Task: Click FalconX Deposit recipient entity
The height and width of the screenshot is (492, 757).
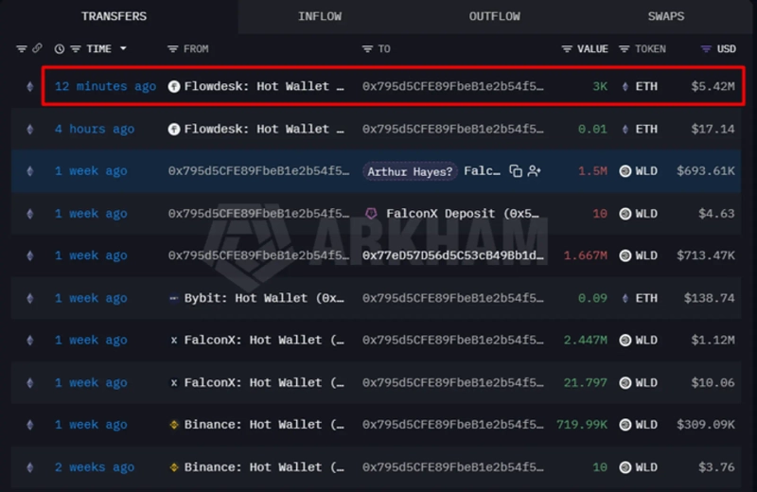Action: click(x=462, y=214)
